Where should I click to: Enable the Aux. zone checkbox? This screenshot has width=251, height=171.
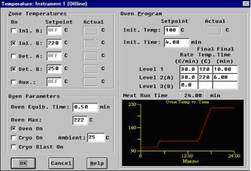[14, 82]
